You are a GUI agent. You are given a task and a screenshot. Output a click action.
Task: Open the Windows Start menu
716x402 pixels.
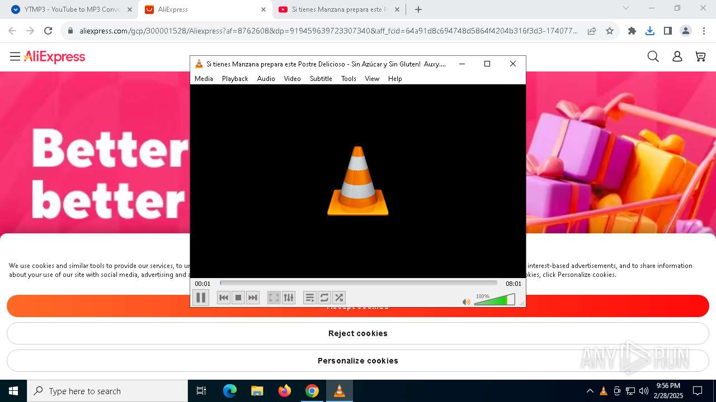point(13,391)
